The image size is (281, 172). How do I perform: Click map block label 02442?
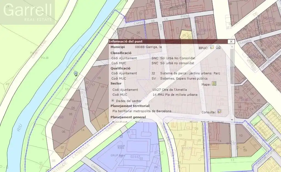click(135, 157)
